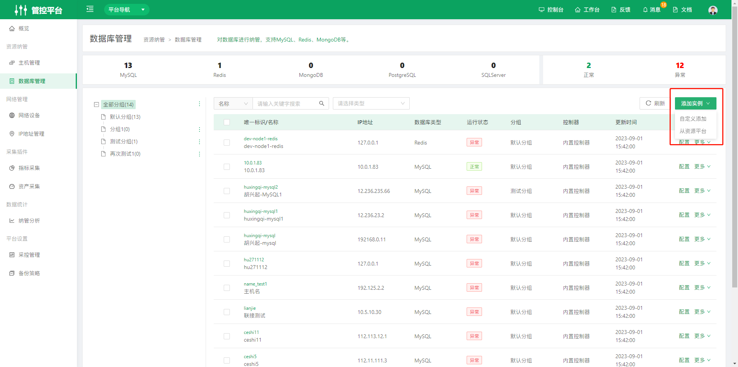Screen dimensions: 738x367
Task: Click 配置 for the huxingqi-mysql2 row
Action: tap(684, 191)
